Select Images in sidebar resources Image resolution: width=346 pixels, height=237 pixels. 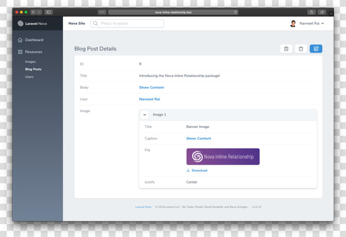30,62
